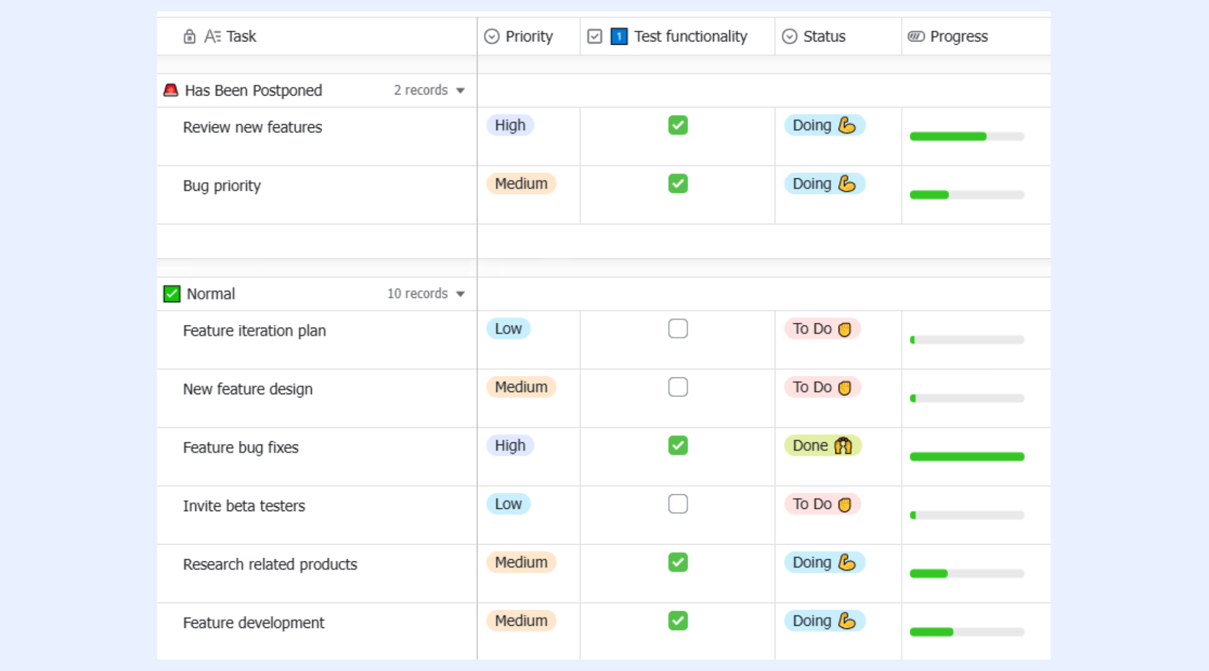Open the Test functionality column header
The height and width of the screenshot is (671, 1209).
point(677,36)
